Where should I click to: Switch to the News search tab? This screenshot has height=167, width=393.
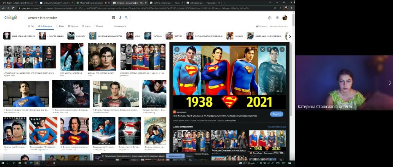point(73,26)
